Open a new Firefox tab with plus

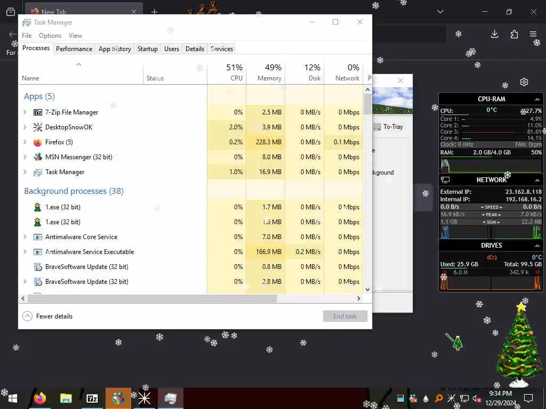tap(154, 12)
